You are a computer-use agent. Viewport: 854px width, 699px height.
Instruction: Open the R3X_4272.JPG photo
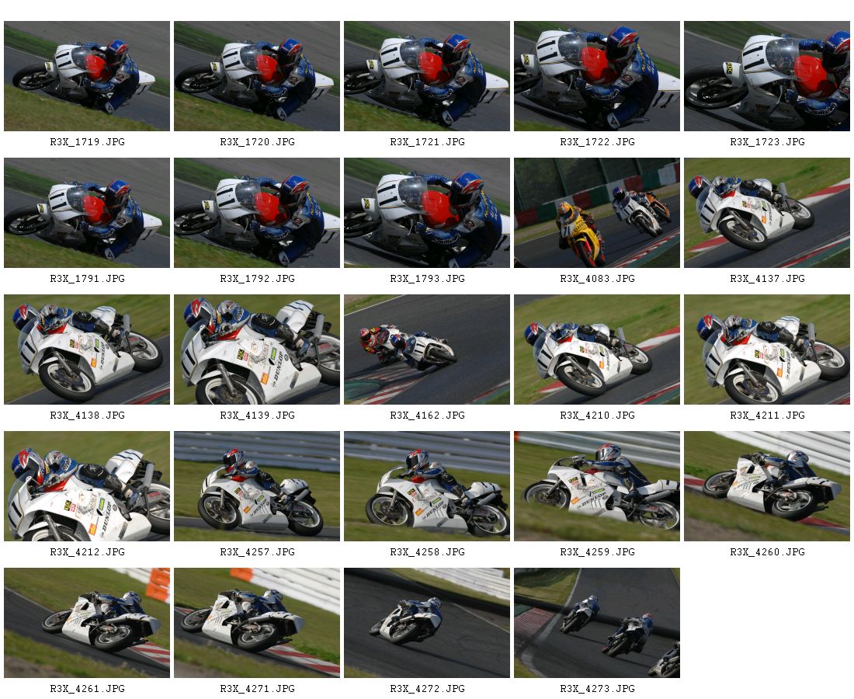pyautogui.click(x=427, y=623)
